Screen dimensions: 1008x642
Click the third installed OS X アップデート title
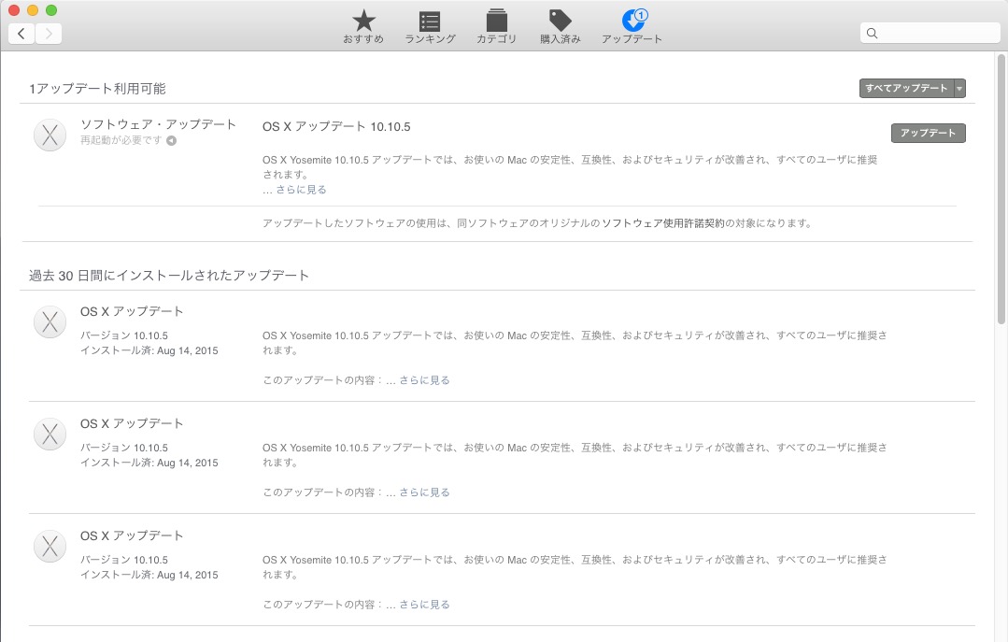point(132,535)
